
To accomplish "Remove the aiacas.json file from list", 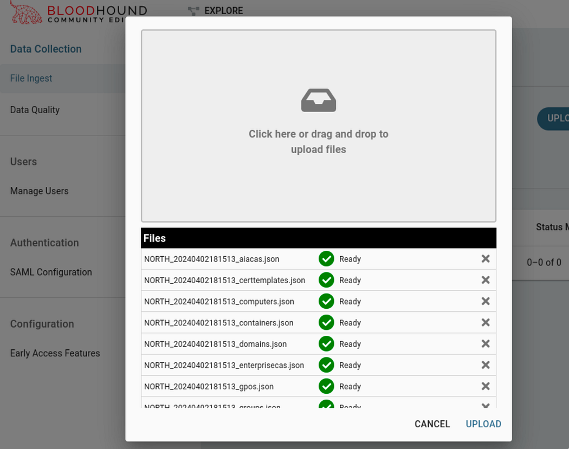I will 486,258.
